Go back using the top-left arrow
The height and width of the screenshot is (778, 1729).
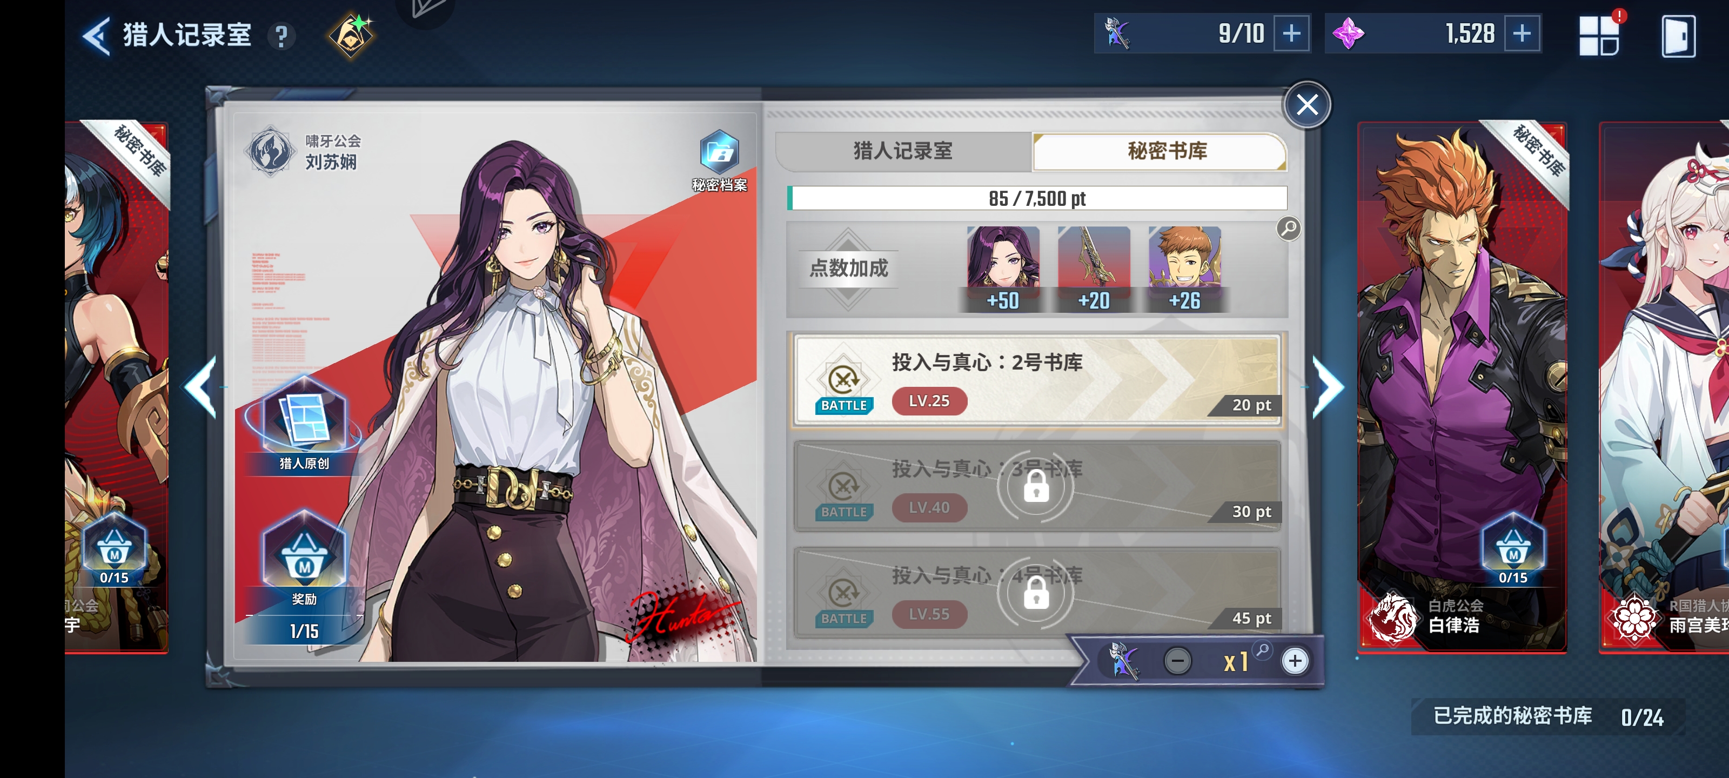[x=96, y=36]
